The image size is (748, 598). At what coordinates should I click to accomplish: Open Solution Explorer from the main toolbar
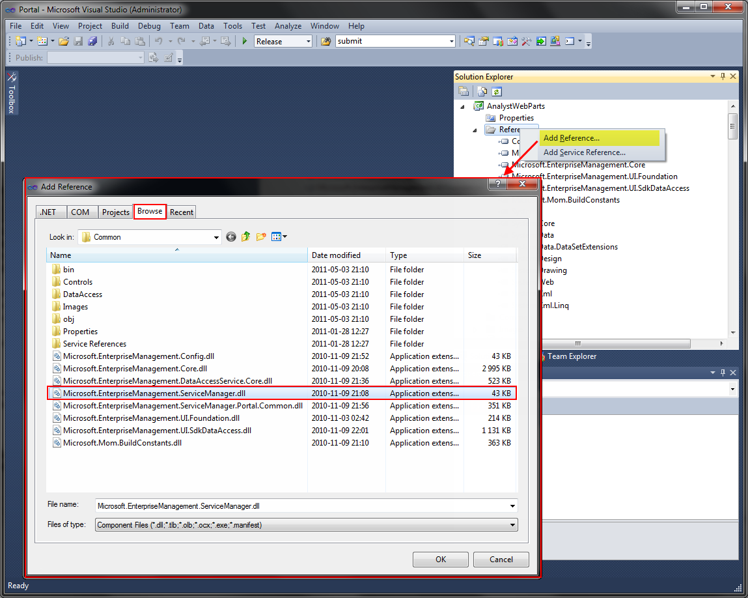click(469, 41)
